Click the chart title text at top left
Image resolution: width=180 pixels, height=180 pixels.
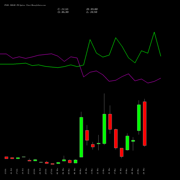(25, 5)
